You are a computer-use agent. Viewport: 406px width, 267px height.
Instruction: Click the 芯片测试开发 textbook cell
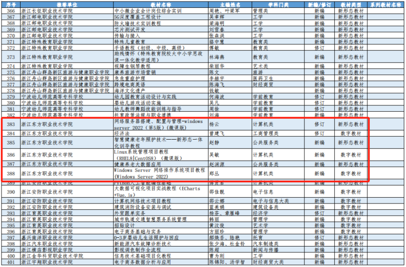pyautogui.click(x=127, y=29)
